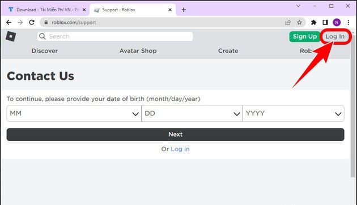Click the share page icon in address bar
Screen dimensions: 357x205
[x=288, y=22]
